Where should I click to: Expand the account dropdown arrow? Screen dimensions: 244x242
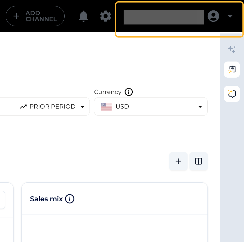coord(230,16)
